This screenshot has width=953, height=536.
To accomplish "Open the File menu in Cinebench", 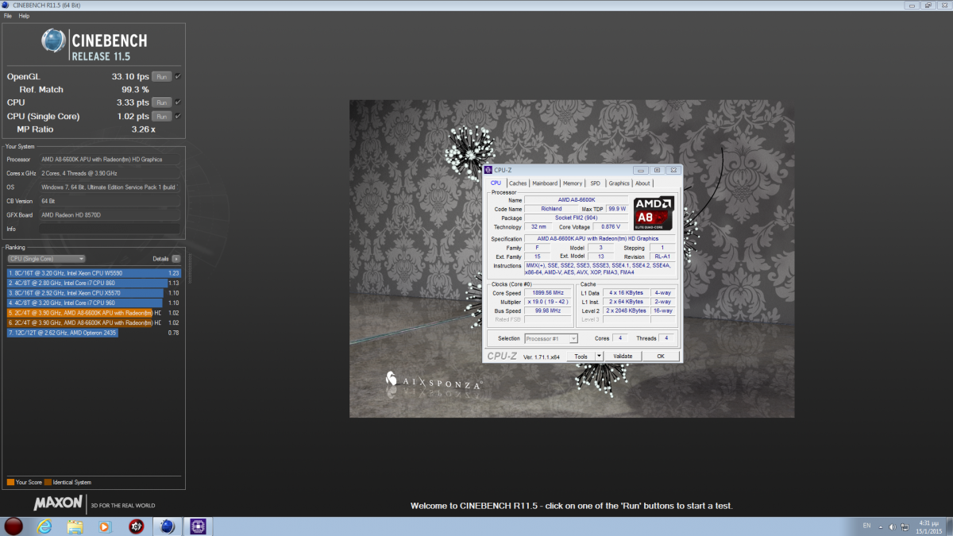I will (x=8, y=16).
